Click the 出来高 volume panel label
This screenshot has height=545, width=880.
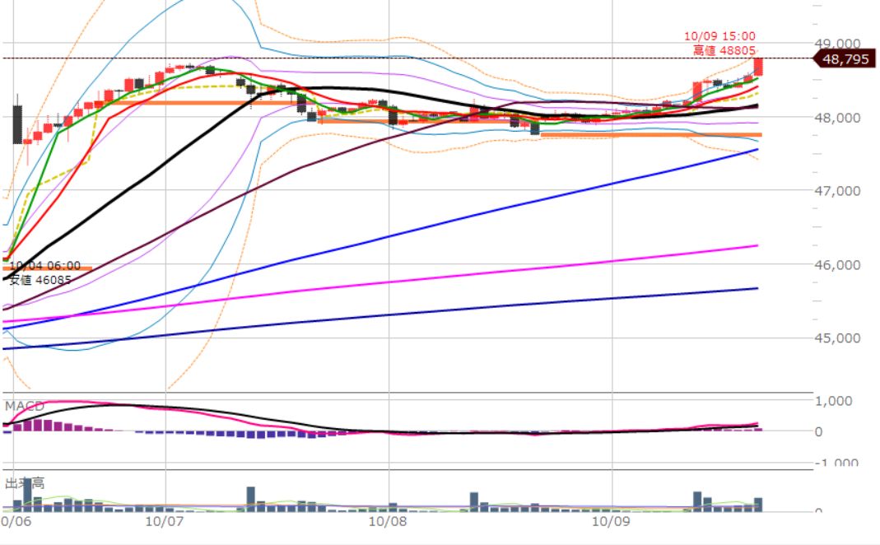(24, 483)
